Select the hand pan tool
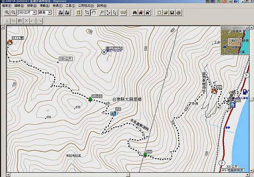 (94, 13)
